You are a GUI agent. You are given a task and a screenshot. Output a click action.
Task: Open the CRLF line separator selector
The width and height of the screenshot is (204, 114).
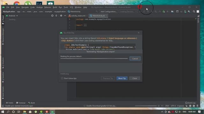pyautogui.click(x=167, y=106)
